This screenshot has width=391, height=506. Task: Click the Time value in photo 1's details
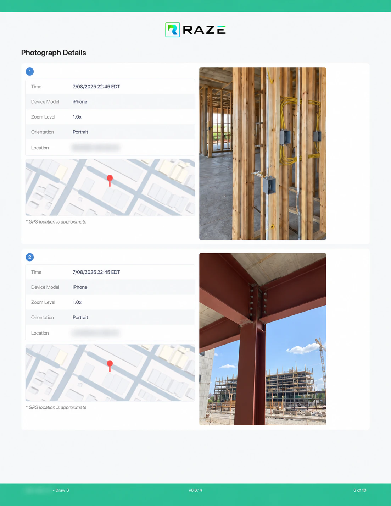click(x=96, y=87)
